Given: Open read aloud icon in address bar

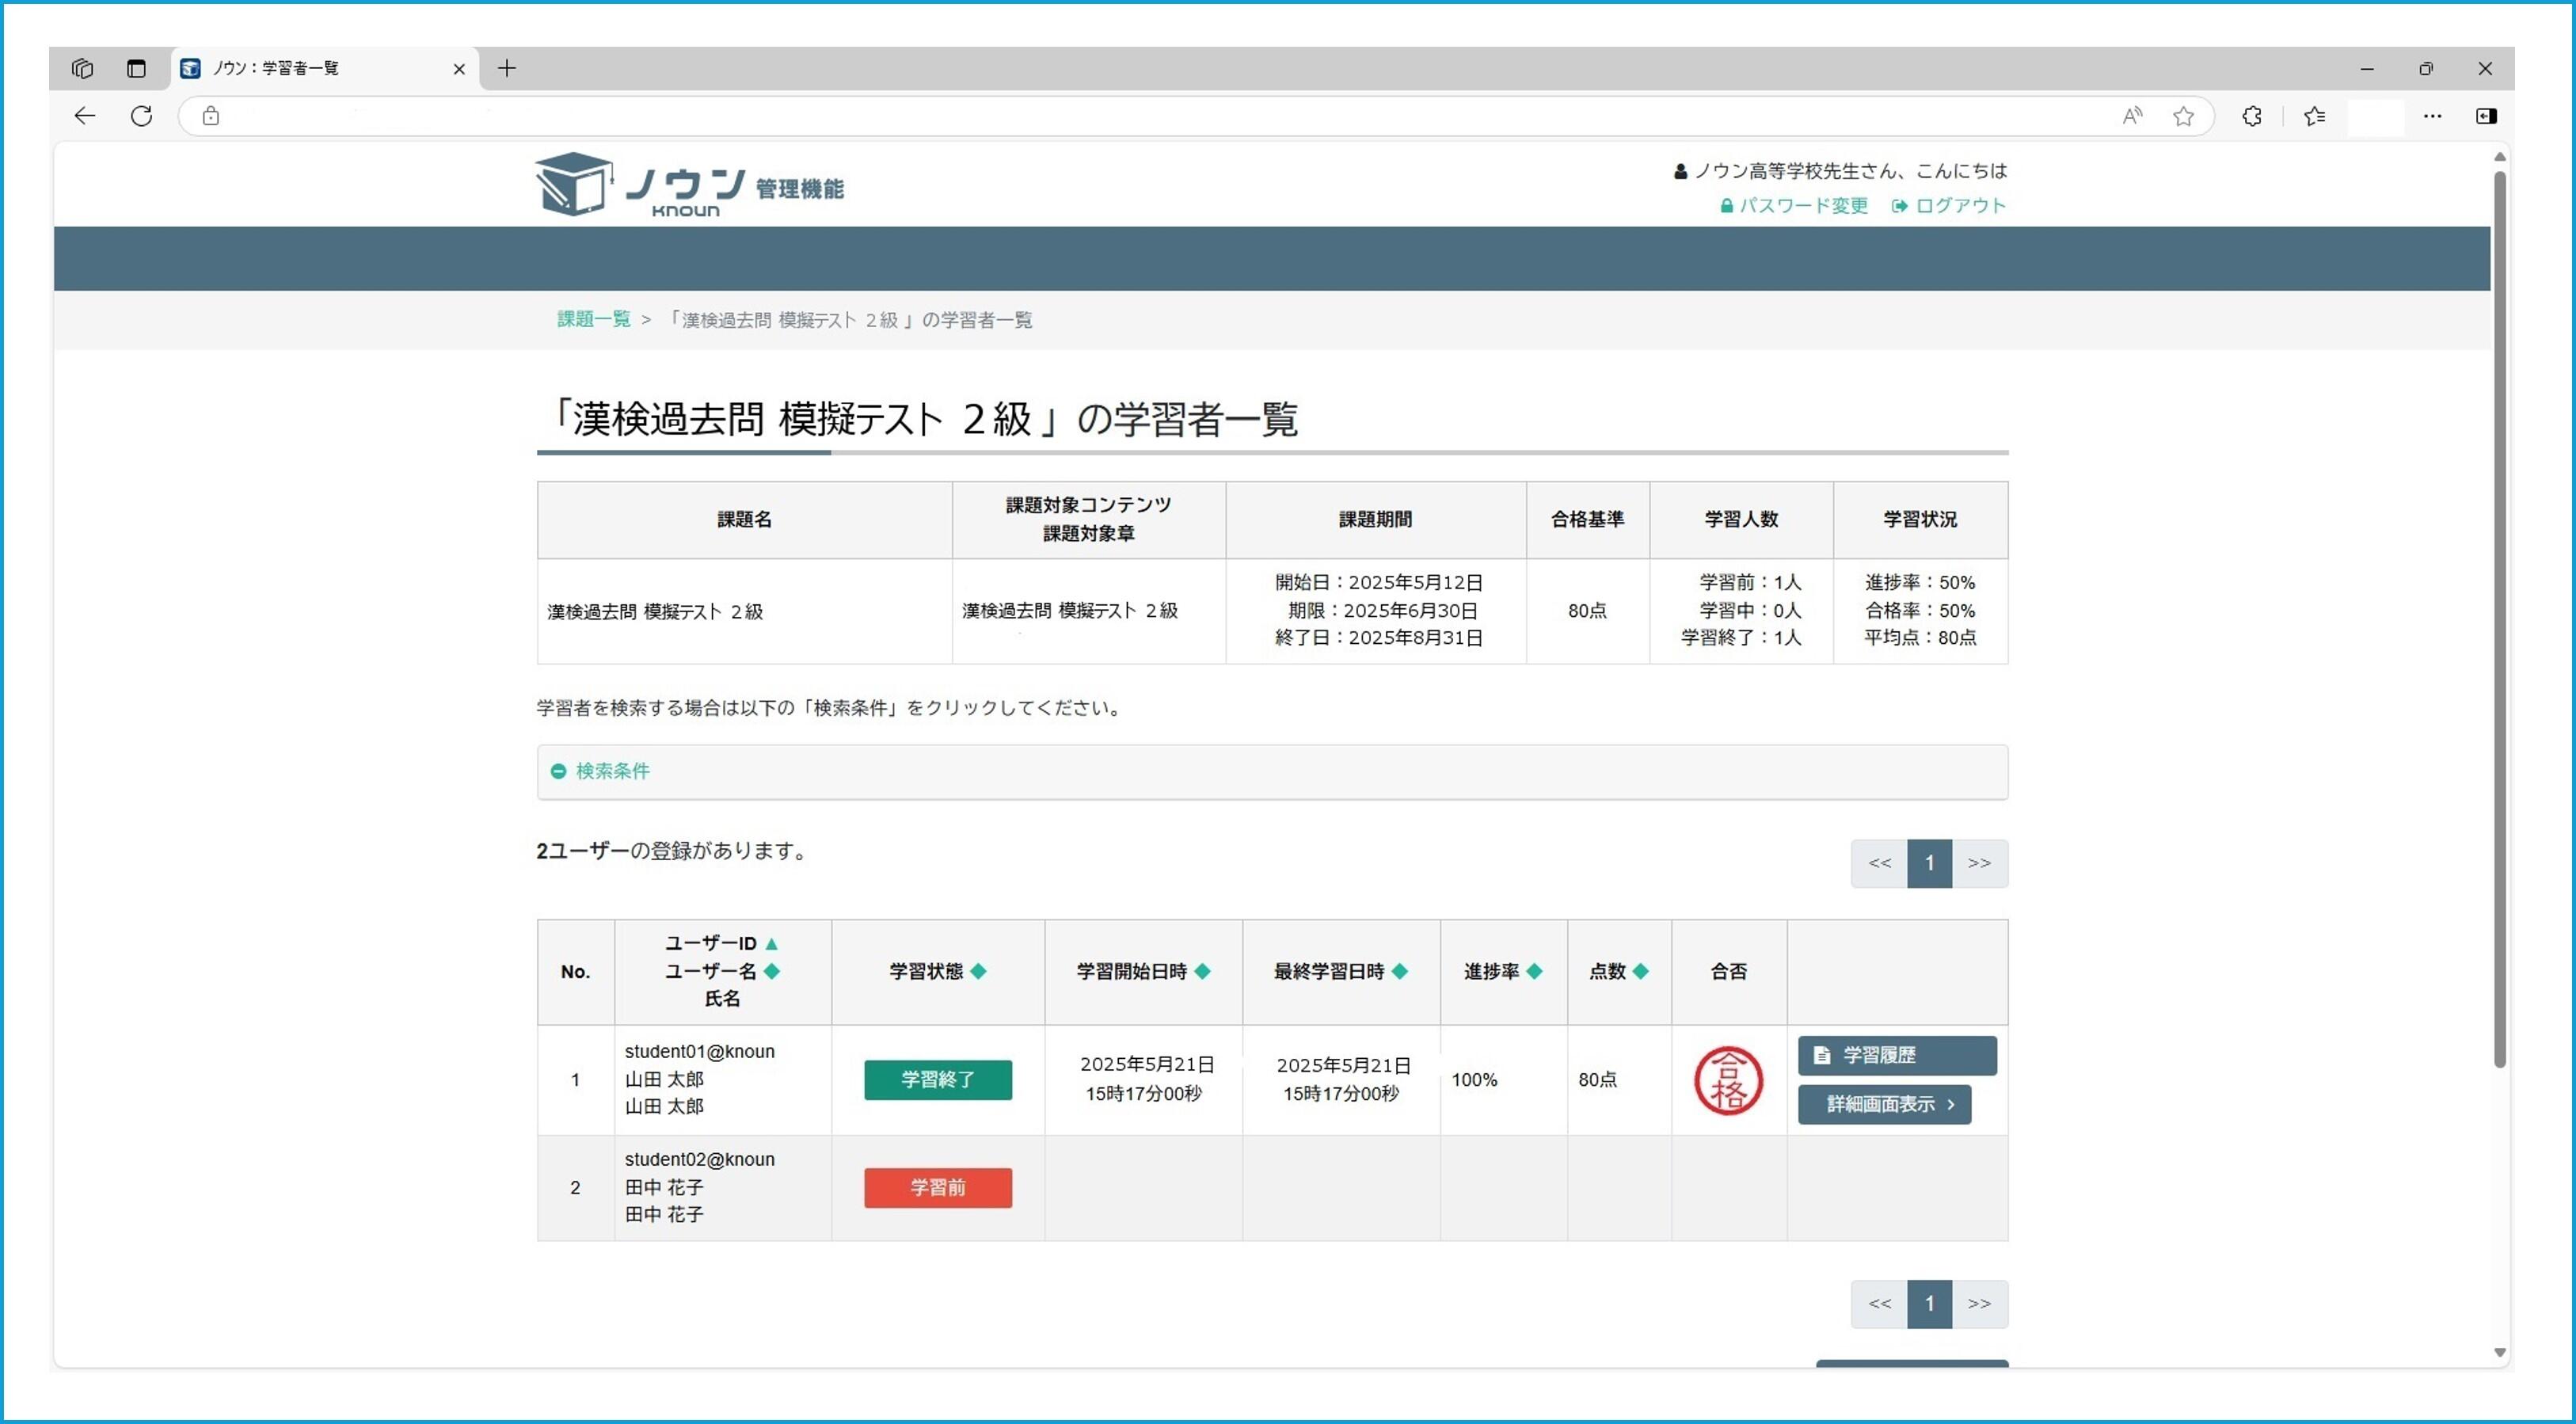Looking at the screenshot, I should [x=2132, y=116].
